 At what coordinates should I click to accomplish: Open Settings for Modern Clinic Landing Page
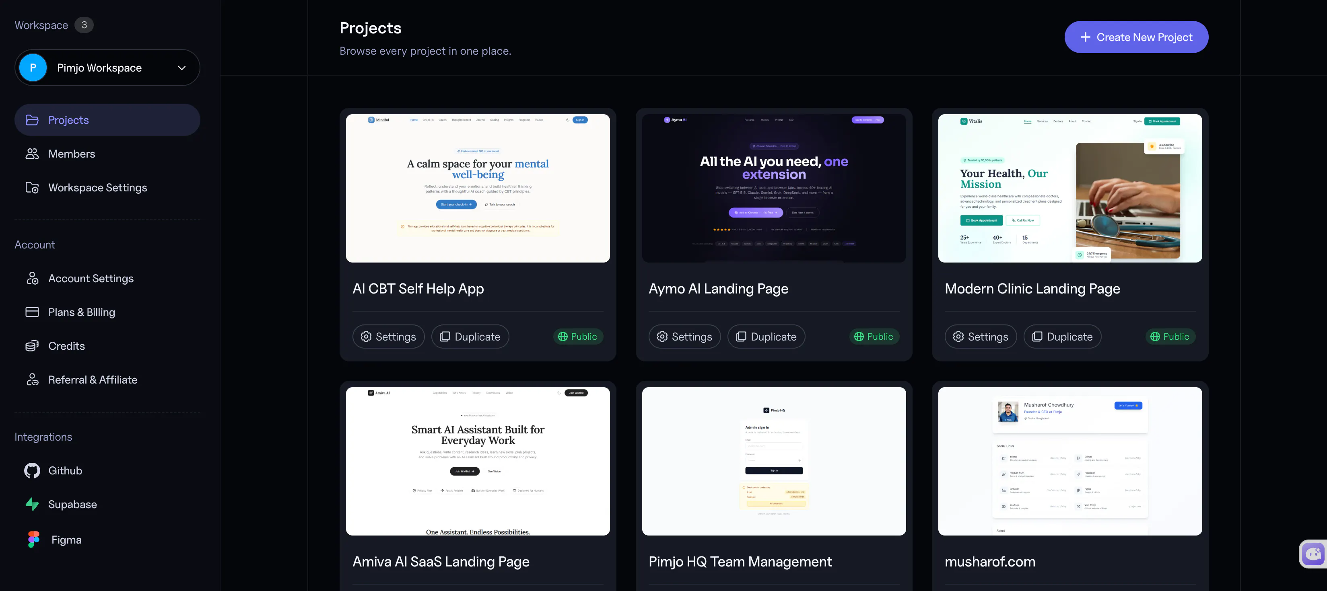coord(981,337)
